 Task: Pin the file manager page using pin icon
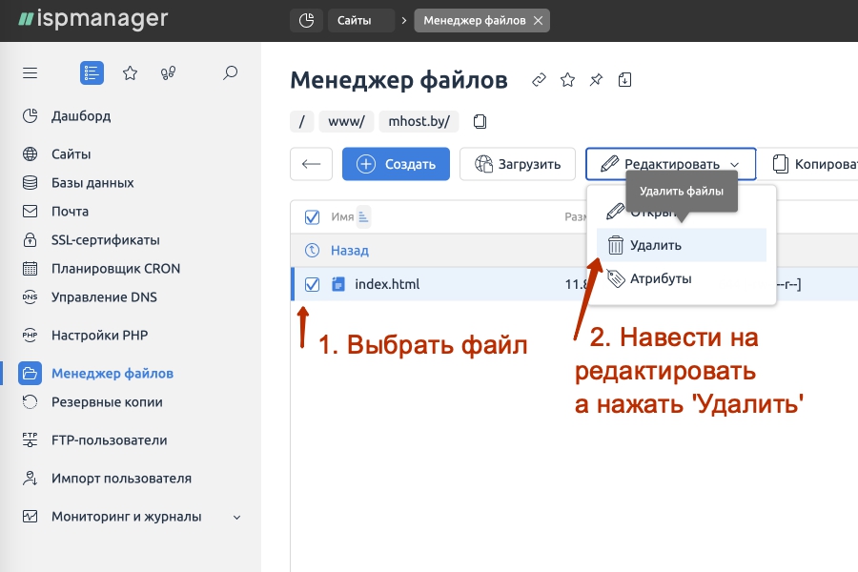click(596, 80)
